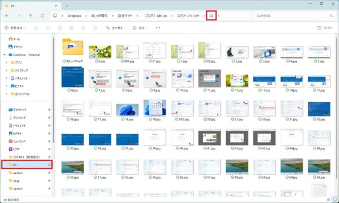Select the 新しいフォルダ folder
This screenshot has width=339, height=203.
point(73,50)
